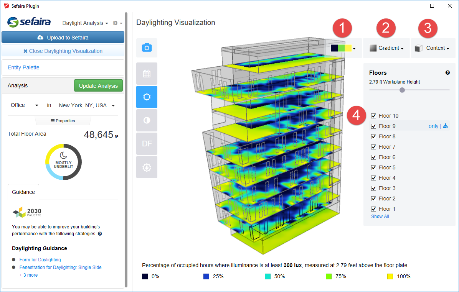The image size is (459, 292).
Task: Open the Gradient dropdown
Action: click(x=386, y=48)
